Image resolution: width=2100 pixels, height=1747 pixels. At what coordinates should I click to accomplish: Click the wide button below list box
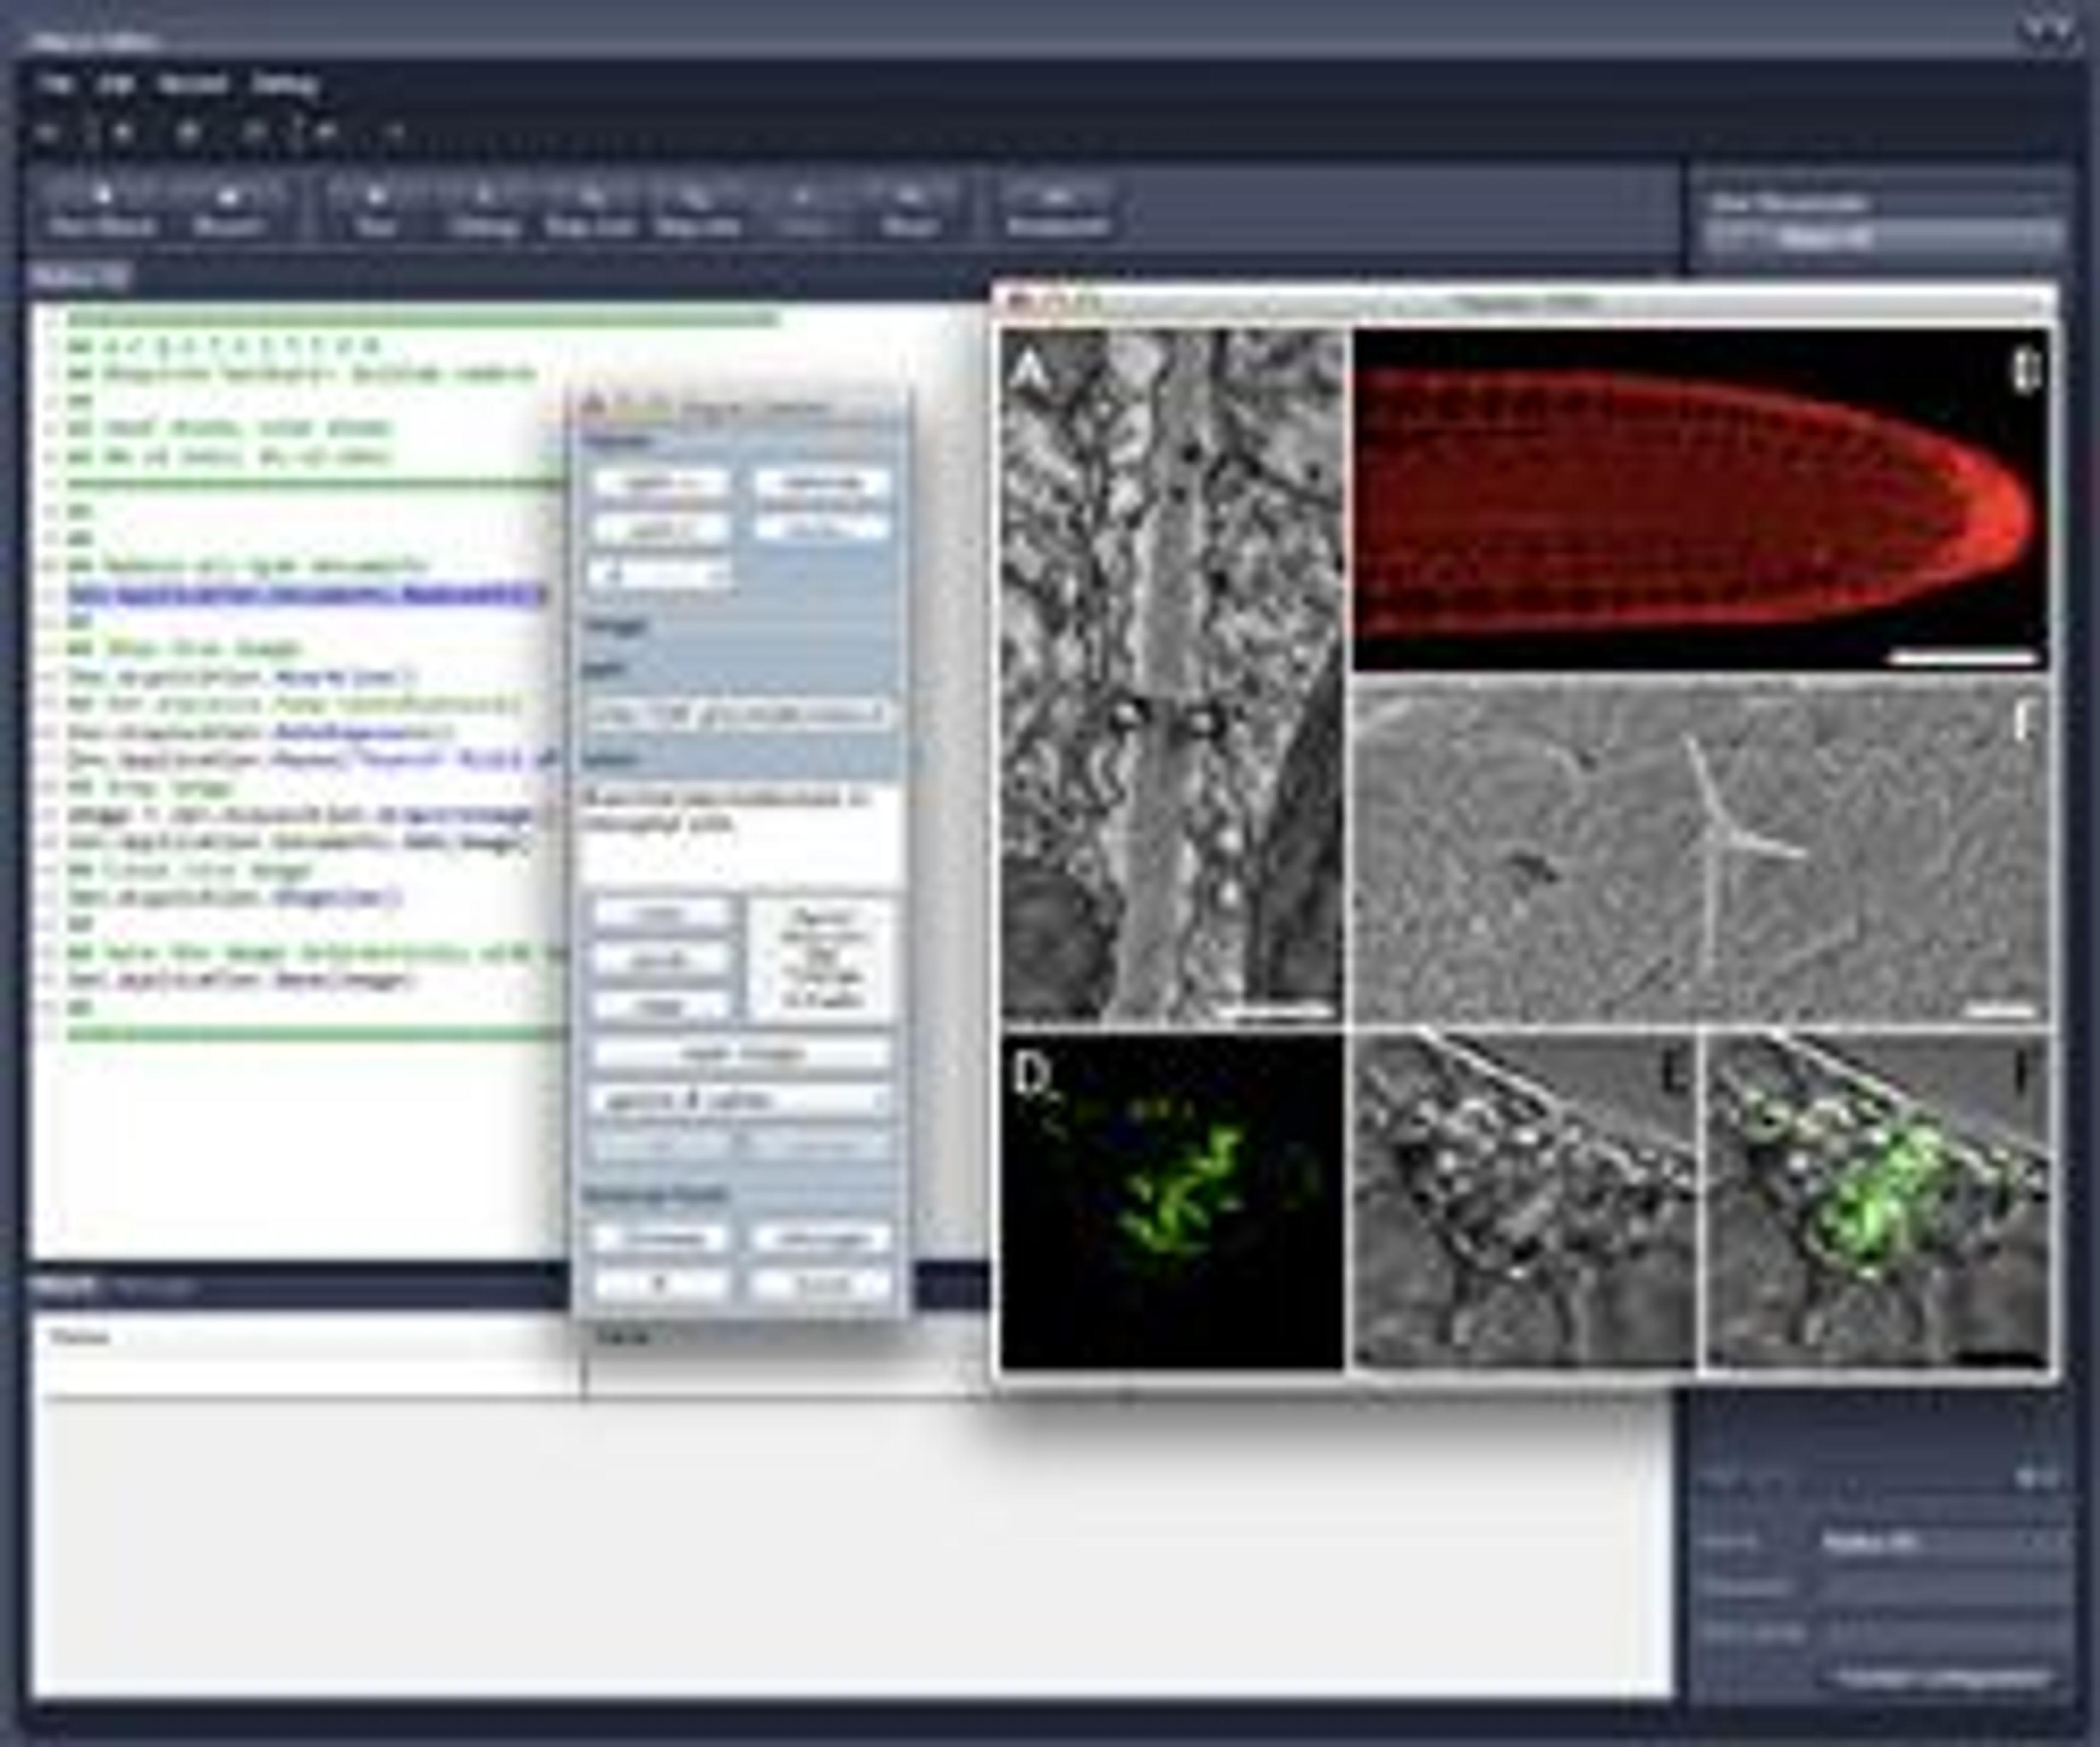(741, 1053)
